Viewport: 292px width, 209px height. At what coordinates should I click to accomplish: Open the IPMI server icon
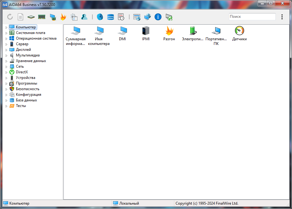point(146,34)
